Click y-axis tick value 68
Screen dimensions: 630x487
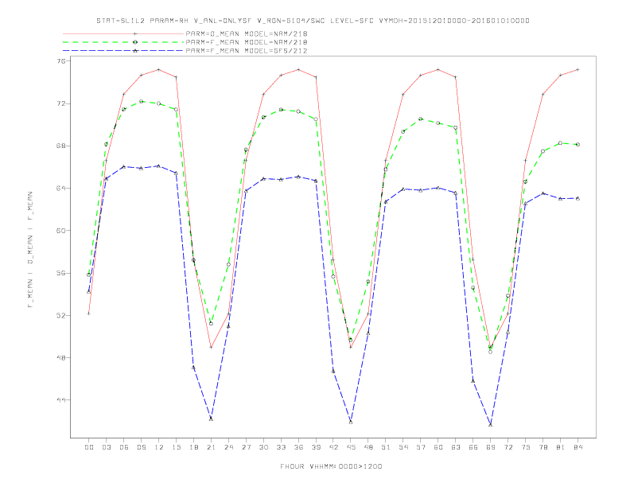point(63,146)
